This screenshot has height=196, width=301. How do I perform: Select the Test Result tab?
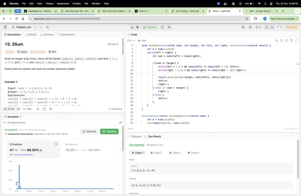[x=153, y=136]
